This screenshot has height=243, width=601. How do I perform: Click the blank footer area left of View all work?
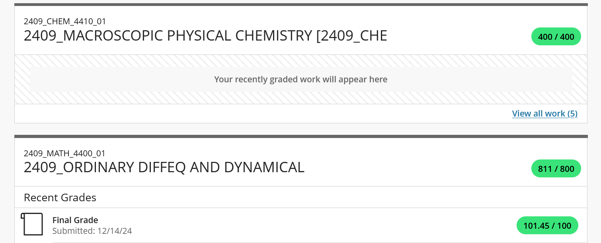pos(239,114)
